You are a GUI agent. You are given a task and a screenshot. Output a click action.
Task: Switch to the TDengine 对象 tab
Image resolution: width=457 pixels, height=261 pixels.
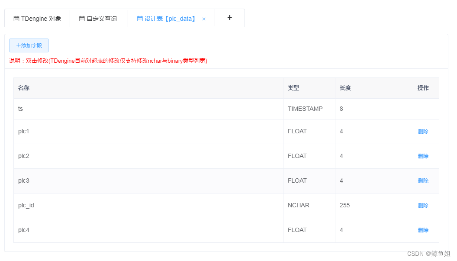click(x=37, y=19)
